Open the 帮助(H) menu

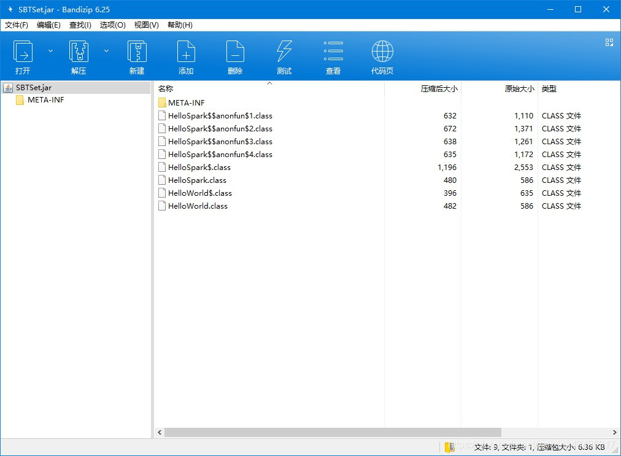tap(180, 25)
